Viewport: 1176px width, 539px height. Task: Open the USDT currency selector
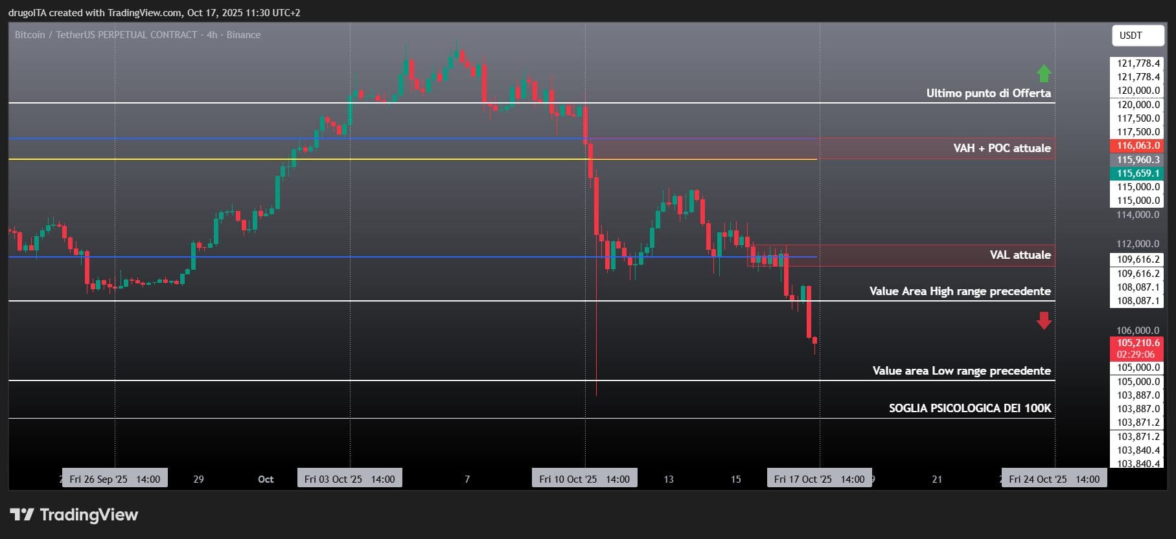pos(1137,36)
